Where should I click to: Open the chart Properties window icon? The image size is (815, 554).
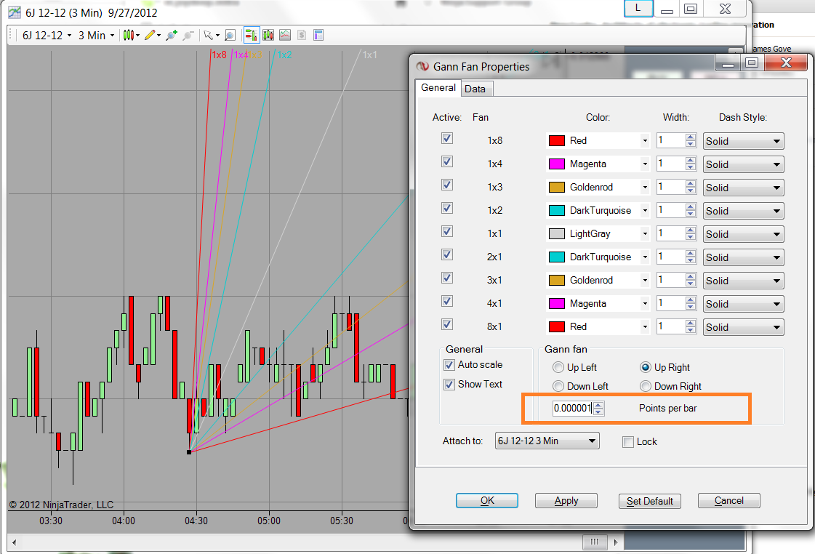click(318, 36)
